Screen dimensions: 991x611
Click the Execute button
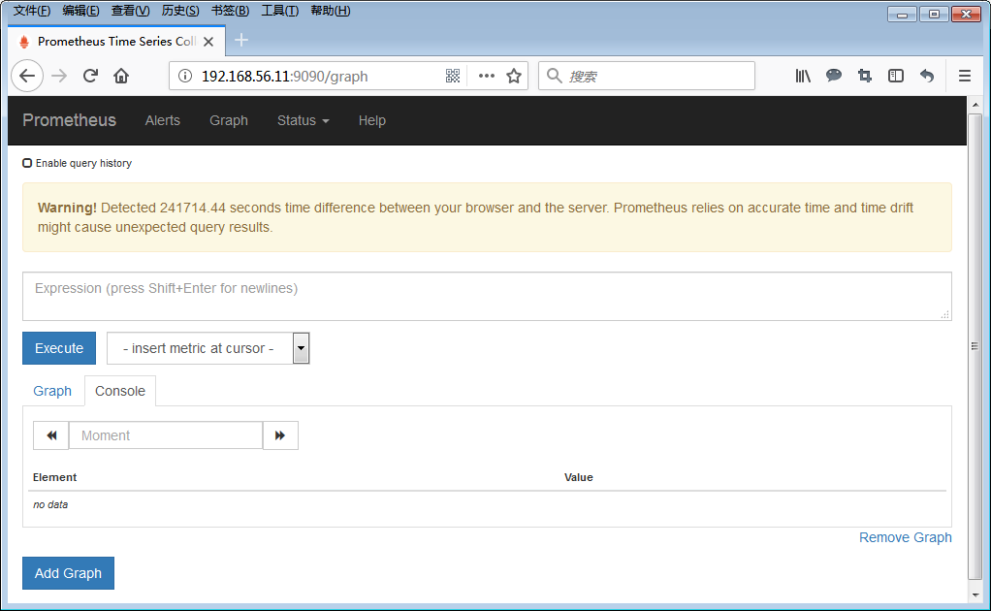[x=59, y=348]
